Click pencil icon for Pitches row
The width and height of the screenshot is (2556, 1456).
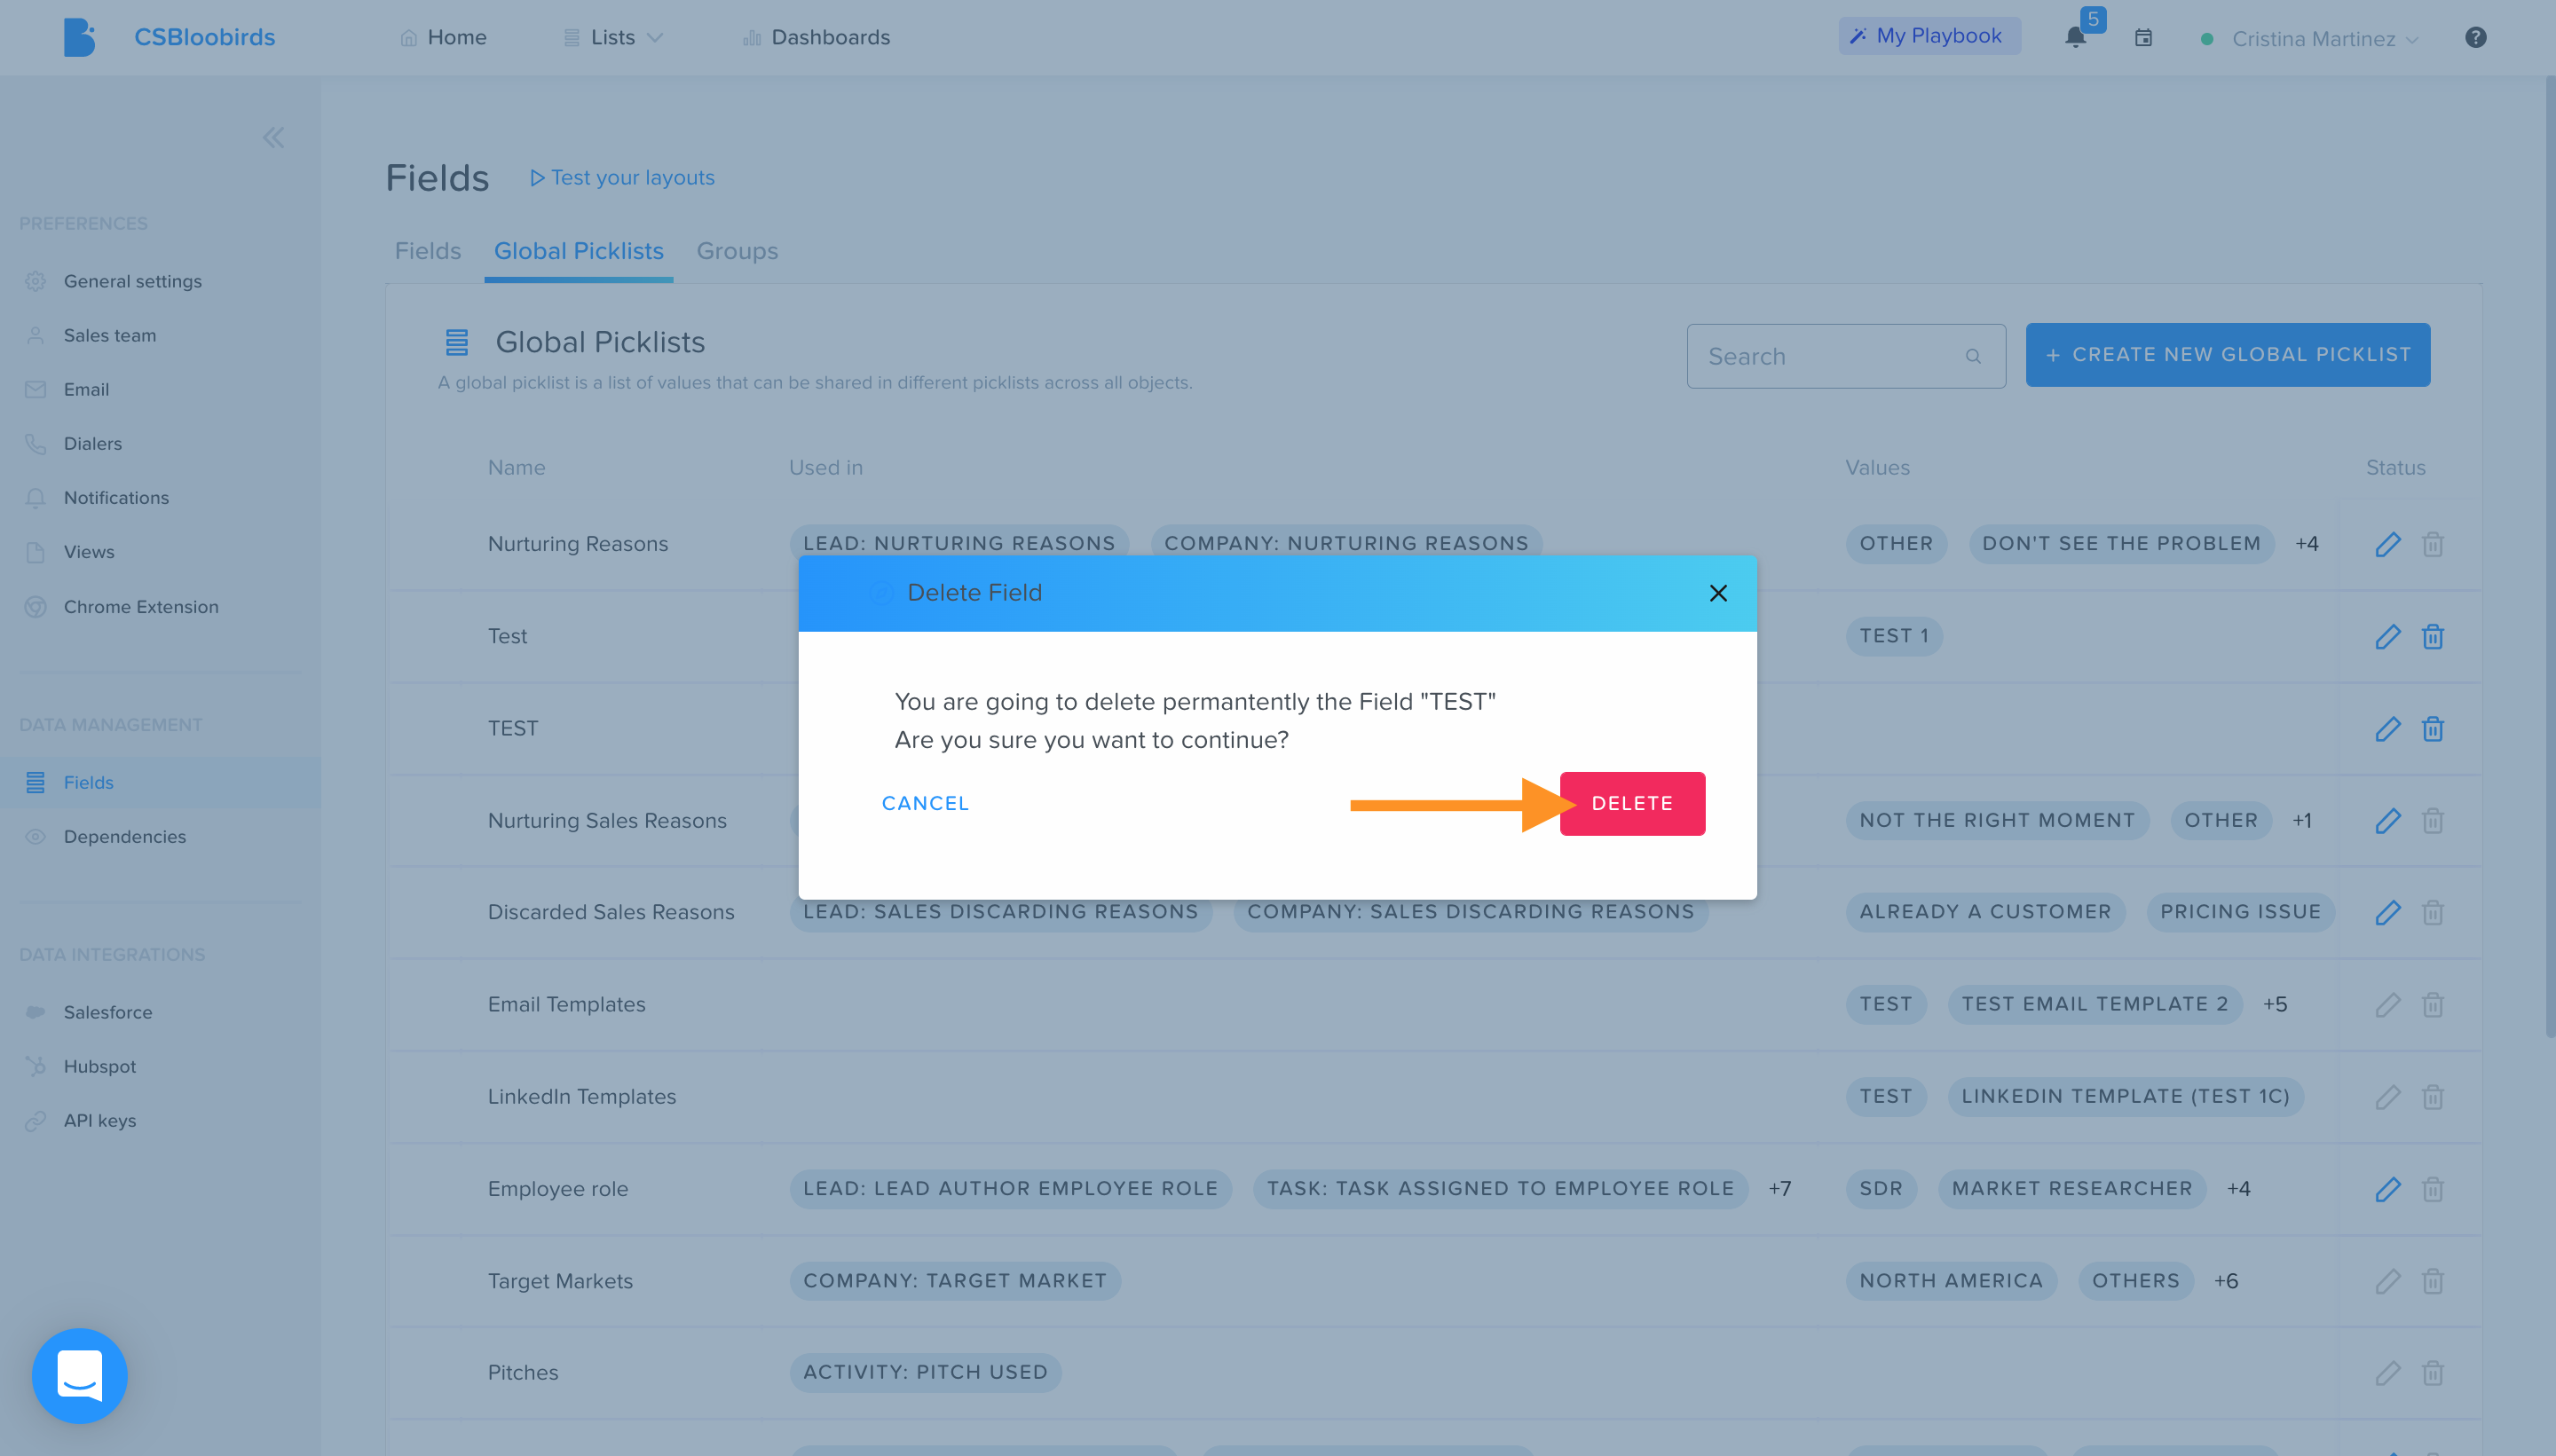click(x=2388, y=1373)
